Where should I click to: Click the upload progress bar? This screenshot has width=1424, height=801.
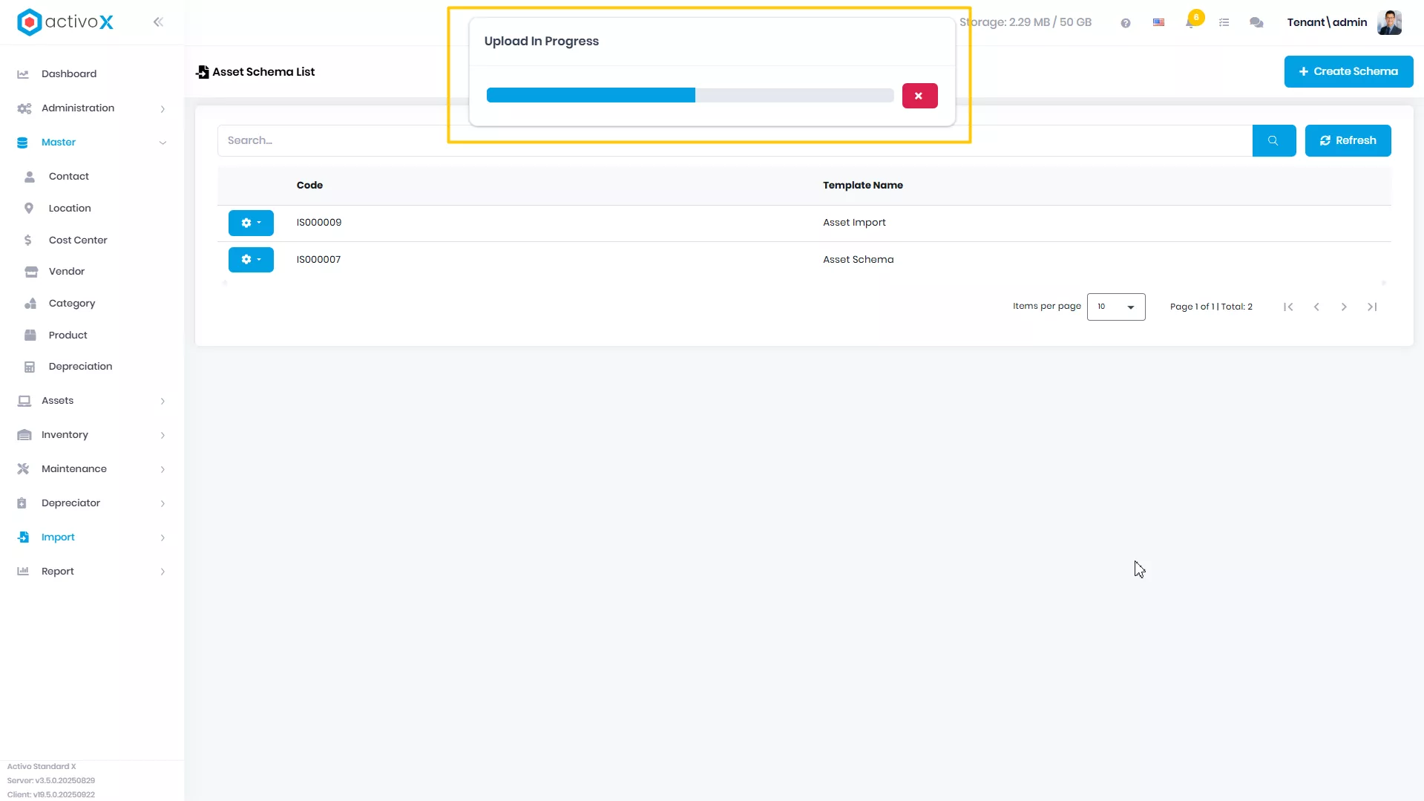[x=689, y=95]
